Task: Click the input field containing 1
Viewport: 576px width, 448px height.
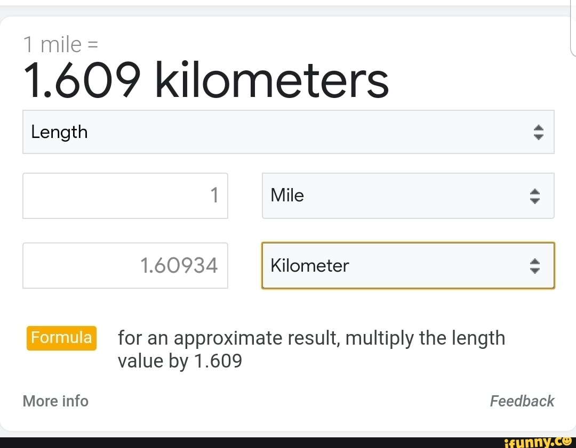Action: tap(125, 196)
